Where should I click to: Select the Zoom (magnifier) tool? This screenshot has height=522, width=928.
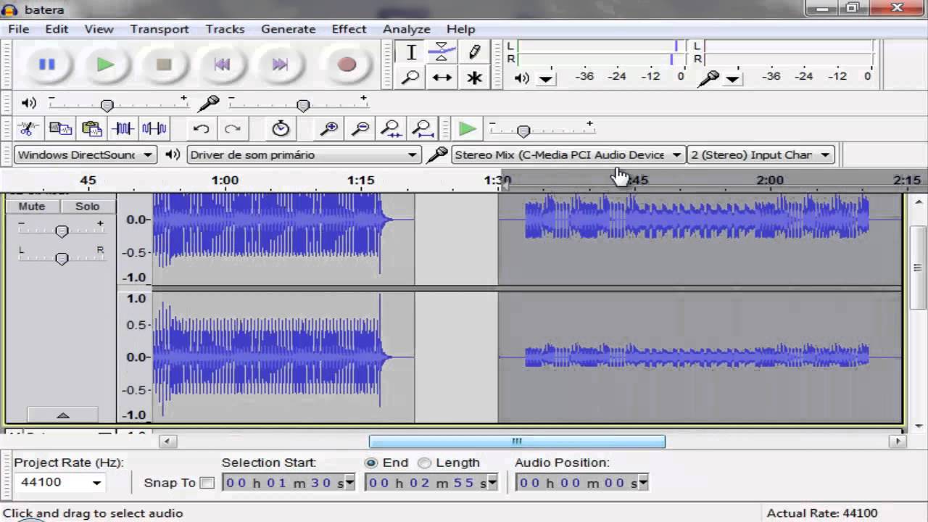(x=411, y=78)
